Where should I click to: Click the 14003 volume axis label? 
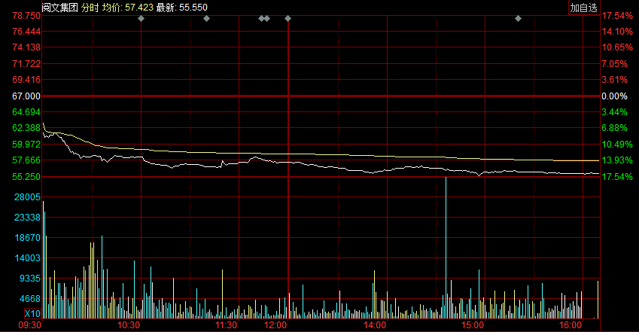[x=27, y=257]
